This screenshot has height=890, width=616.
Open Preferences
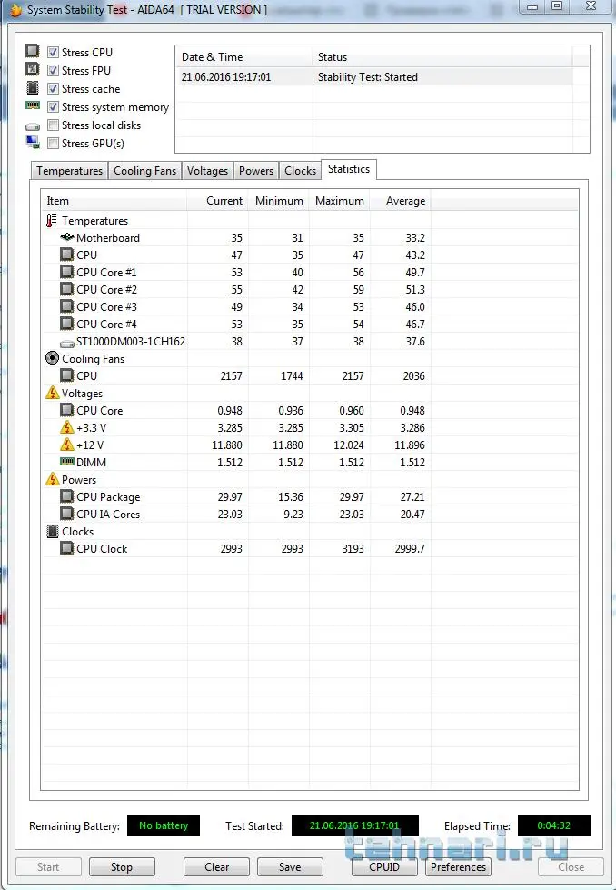pos(458,866)
